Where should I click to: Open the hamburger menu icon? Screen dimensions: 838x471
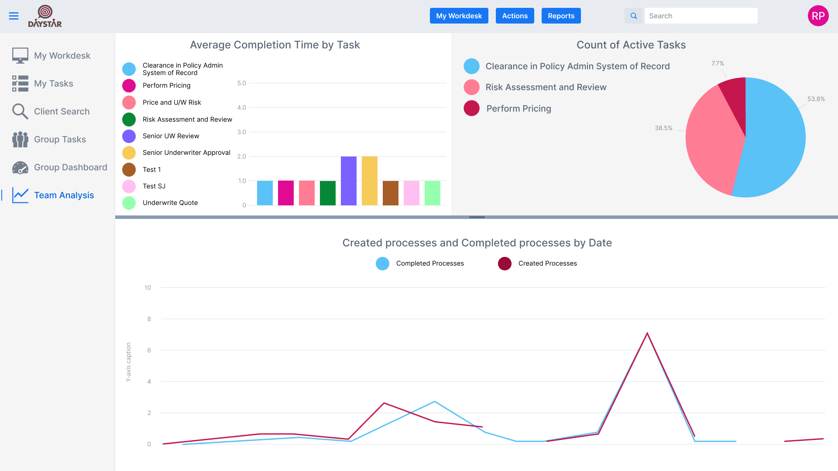coord(14,16)
